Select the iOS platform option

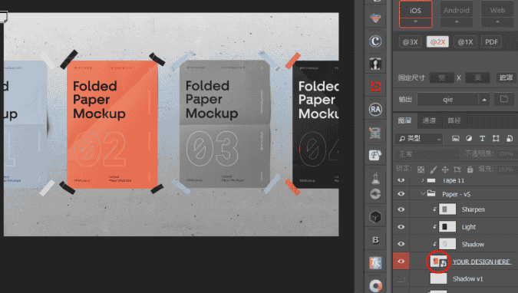pyautogui.click(x=416, y=11)
